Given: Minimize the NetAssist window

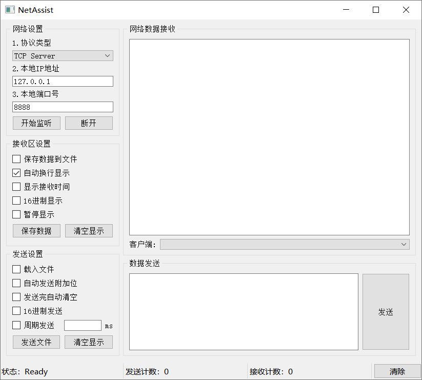Looking at the screenshot, I should point(346,10).
